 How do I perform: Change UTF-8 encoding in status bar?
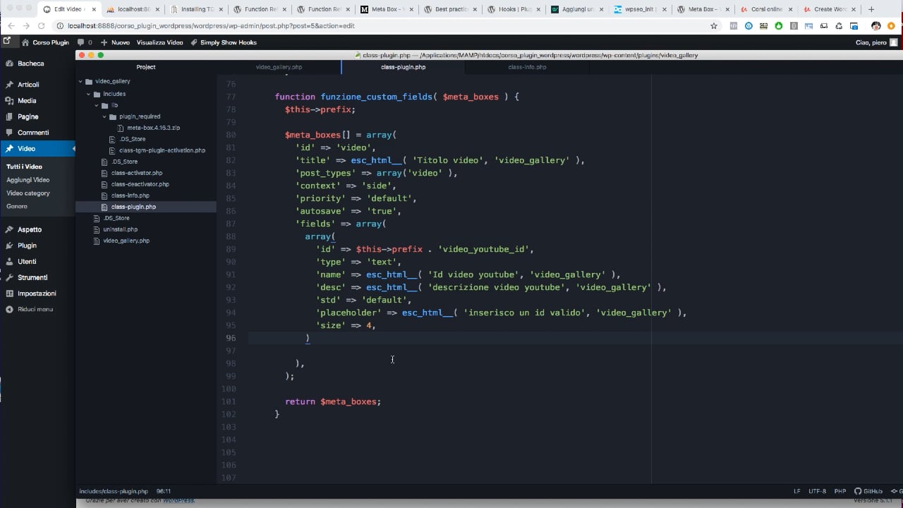tap(817, 491)
